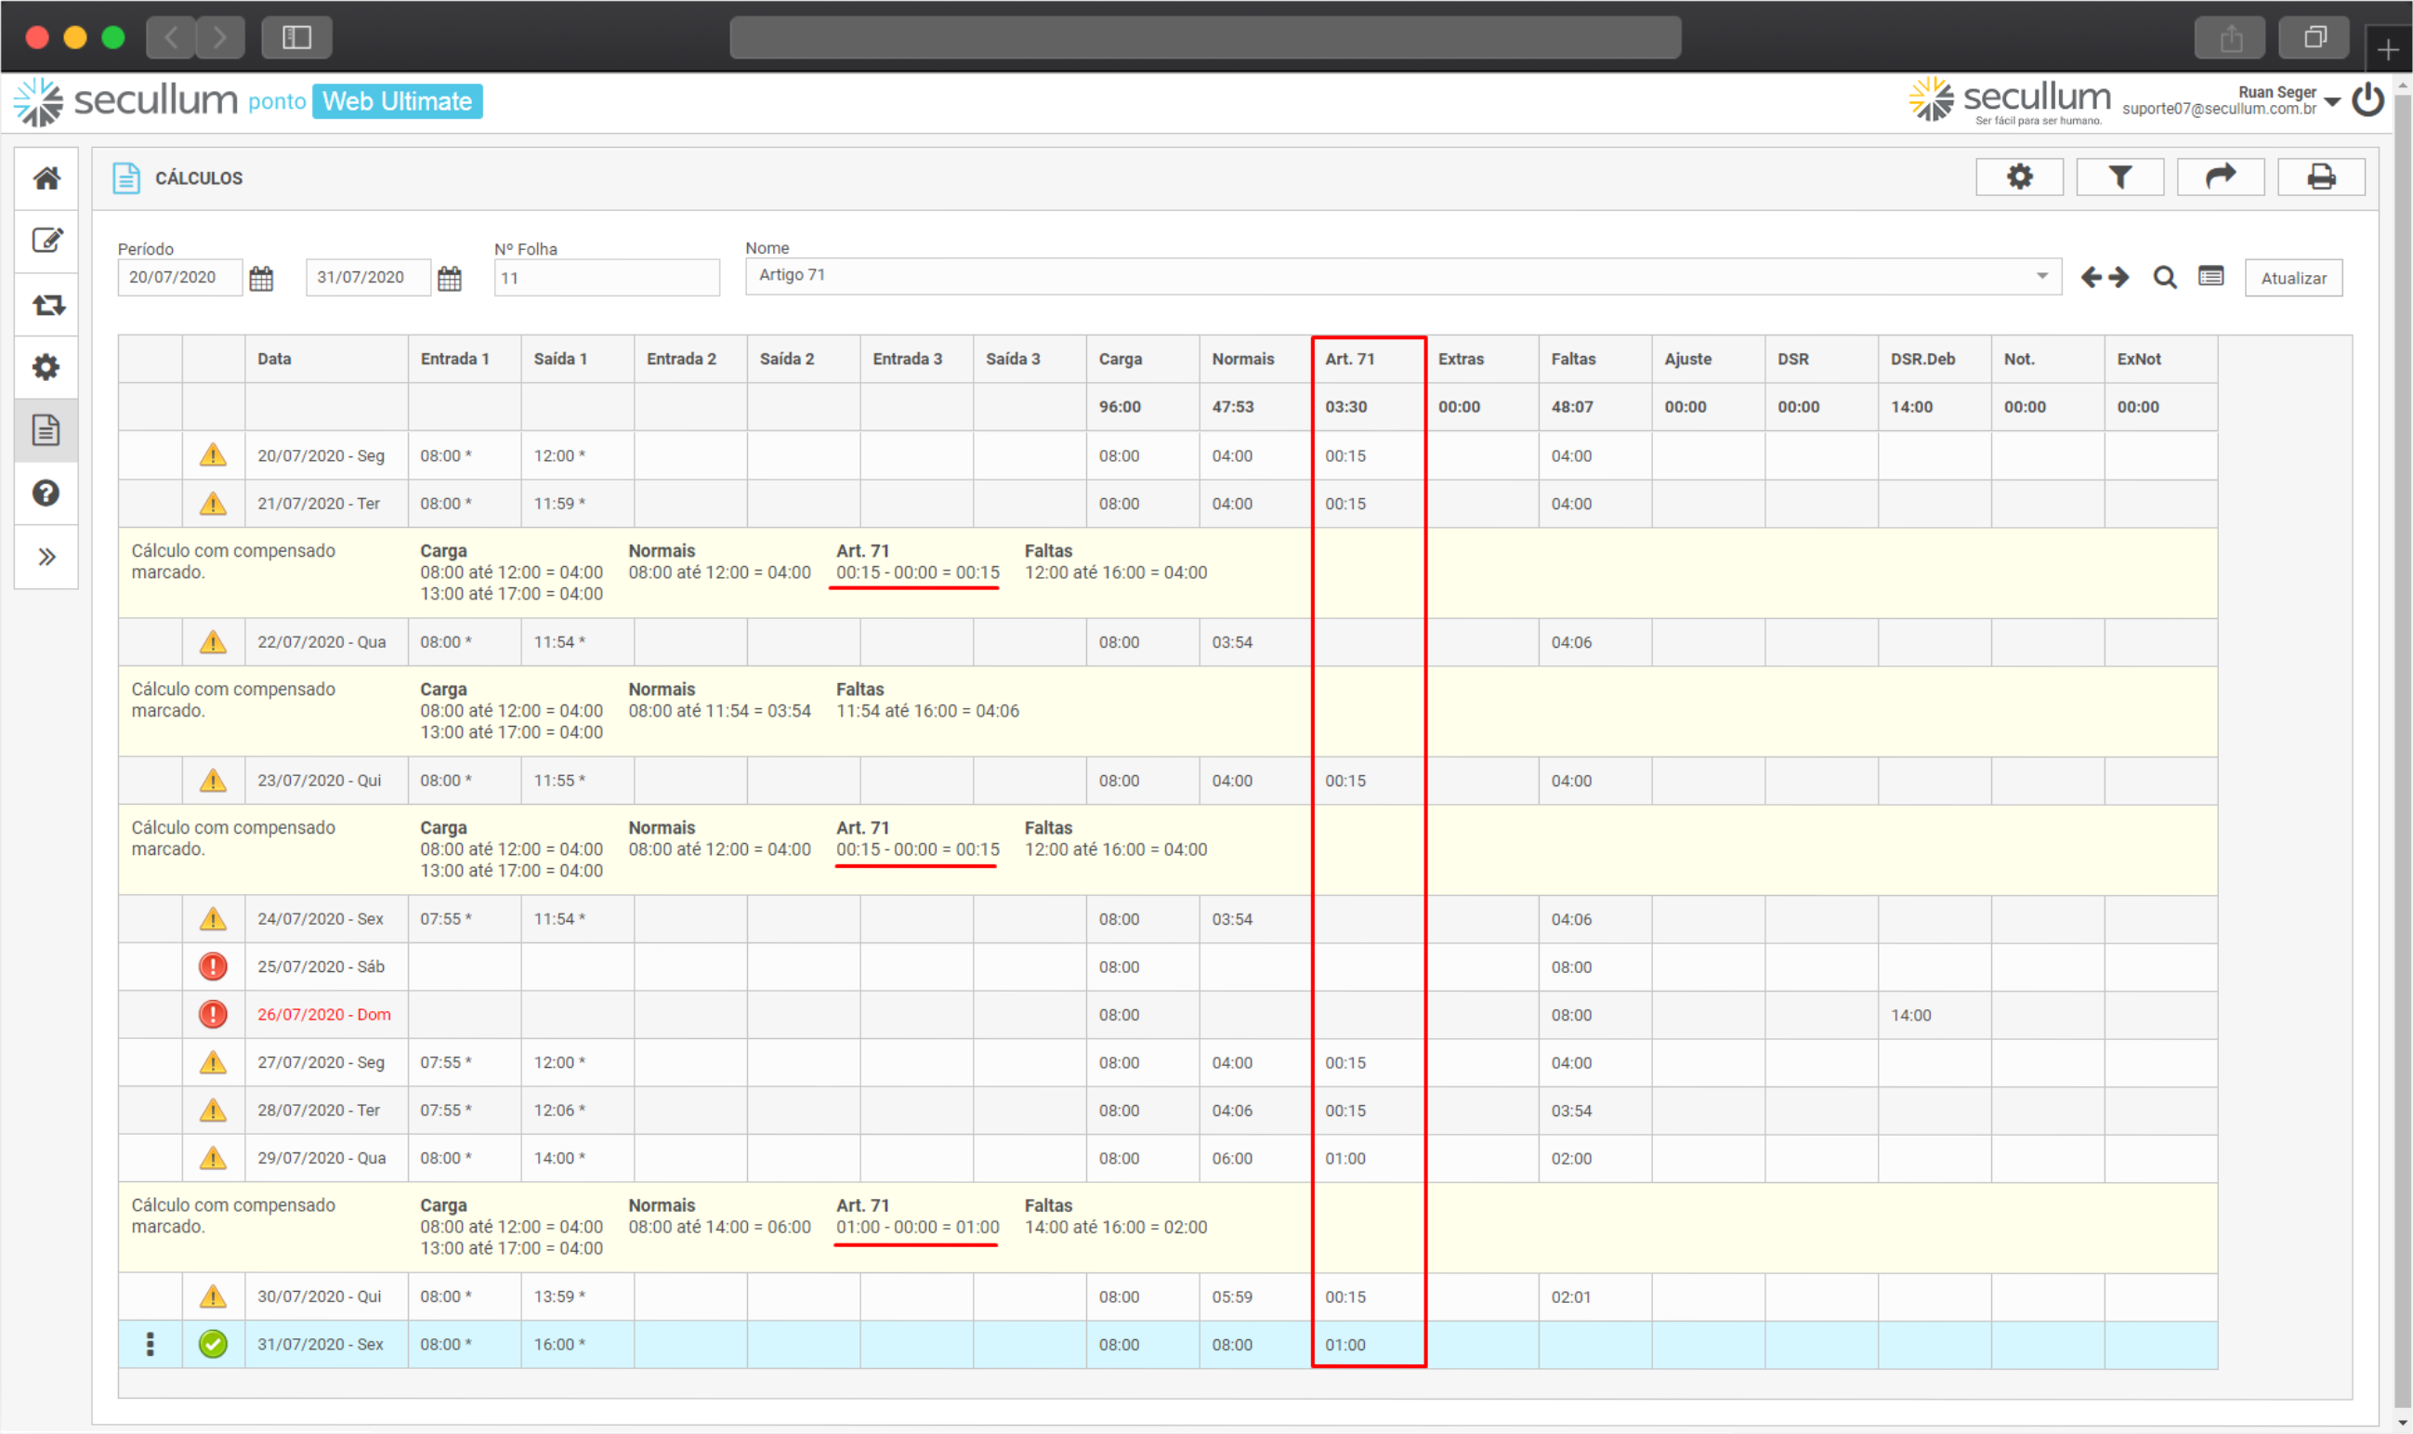
Task: Click the share arrow export button
Action: [2220, 178]
